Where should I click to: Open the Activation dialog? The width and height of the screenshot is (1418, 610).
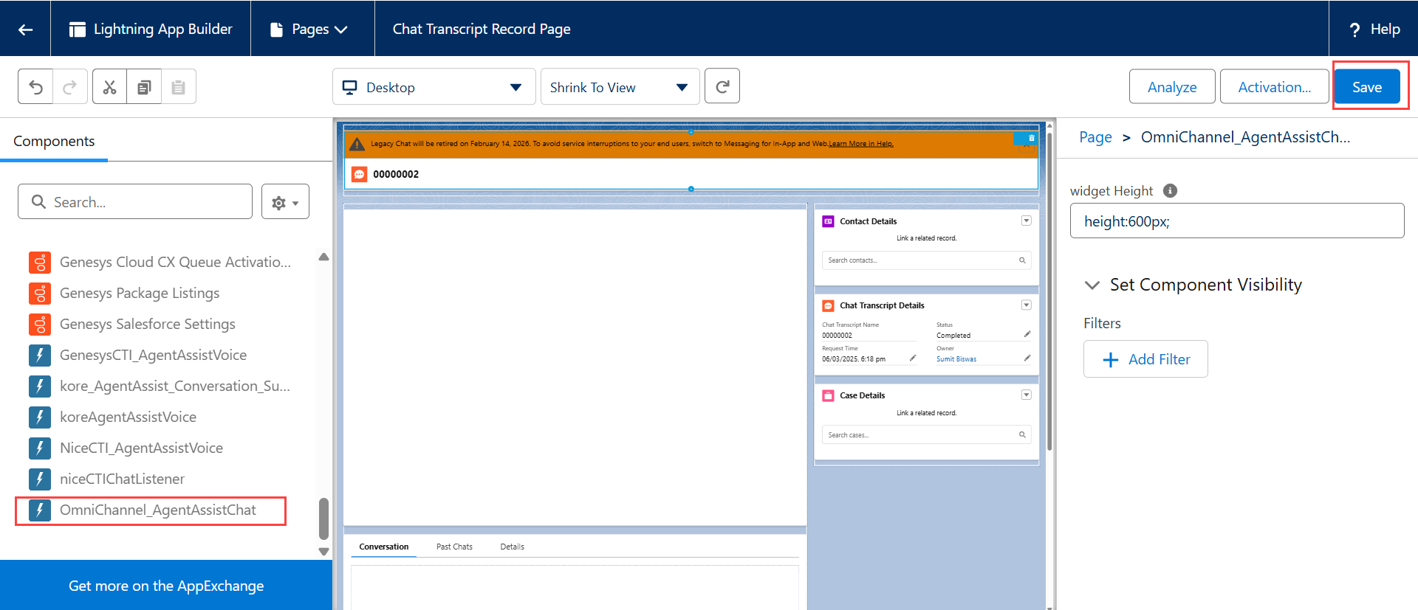coord(1274,87)
